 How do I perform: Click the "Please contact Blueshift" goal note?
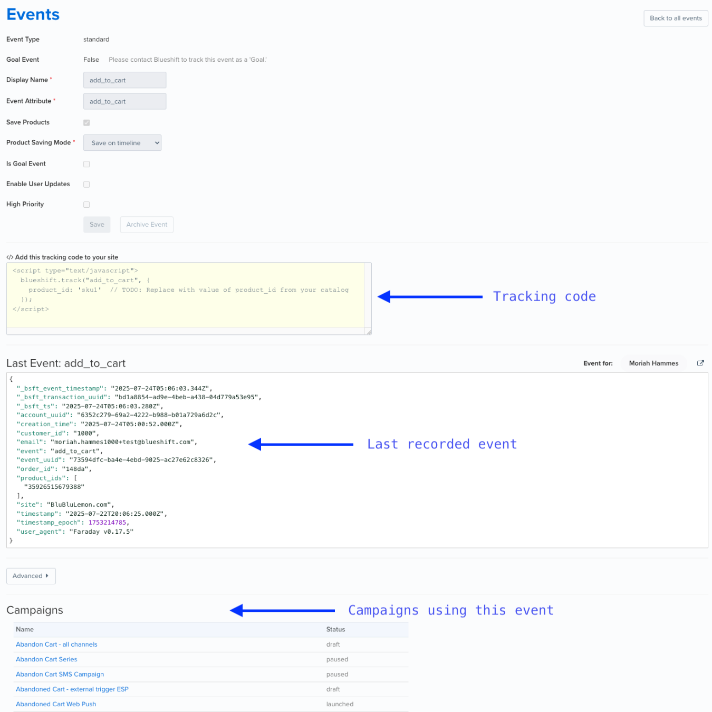tap(188, 60)
